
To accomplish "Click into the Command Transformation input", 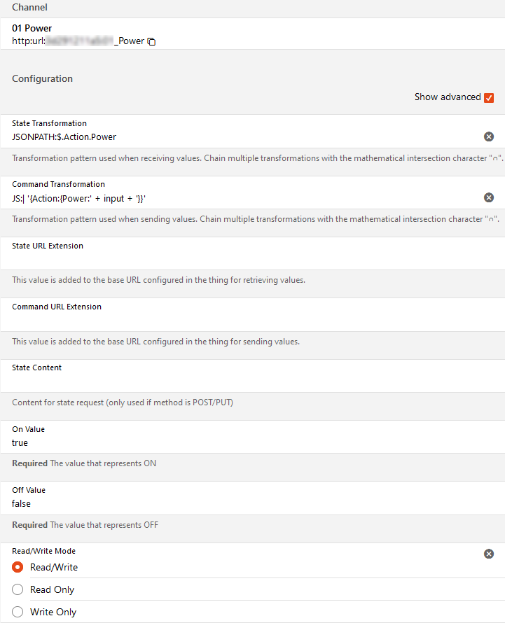I will 238,198.
